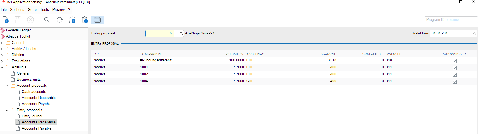
Task: Open Cash accounts under Account proposals
Action: point(34,92)
